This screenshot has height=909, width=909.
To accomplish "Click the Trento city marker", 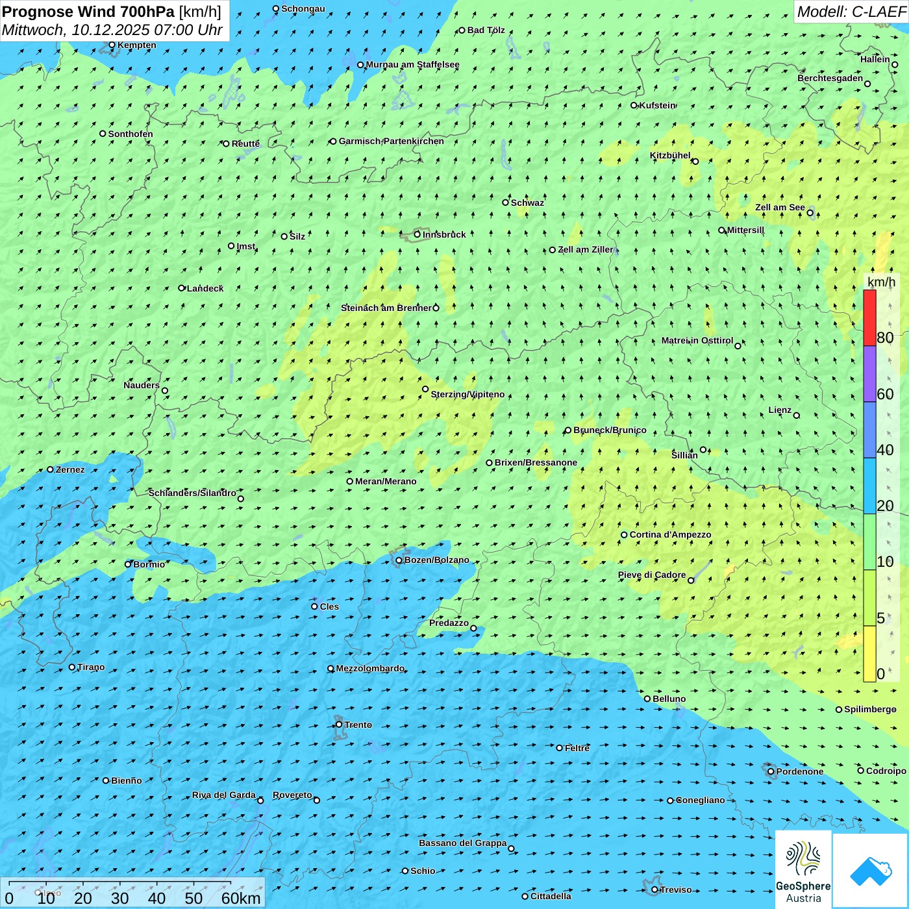I will tap(339, 725).
